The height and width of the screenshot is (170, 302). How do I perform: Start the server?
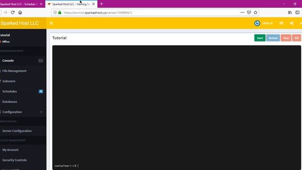(260, 38)
